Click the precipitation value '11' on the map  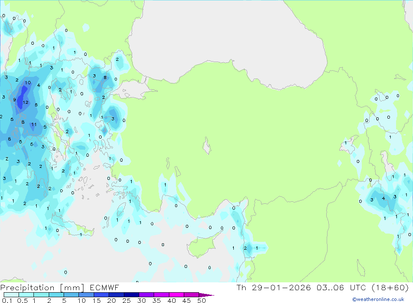[x=34, y=124]
